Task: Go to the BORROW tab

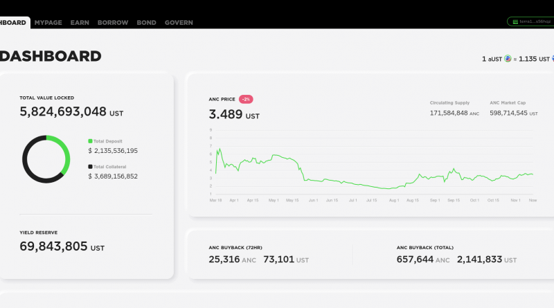Action: click(x=113, y=23)
